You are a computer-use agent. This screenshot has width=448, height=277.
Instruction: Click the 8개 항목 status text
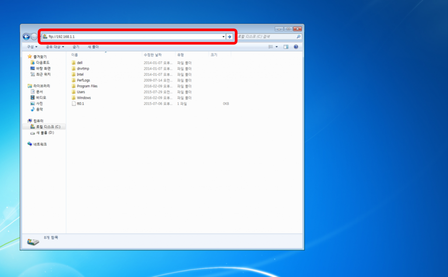pos(51,237)
